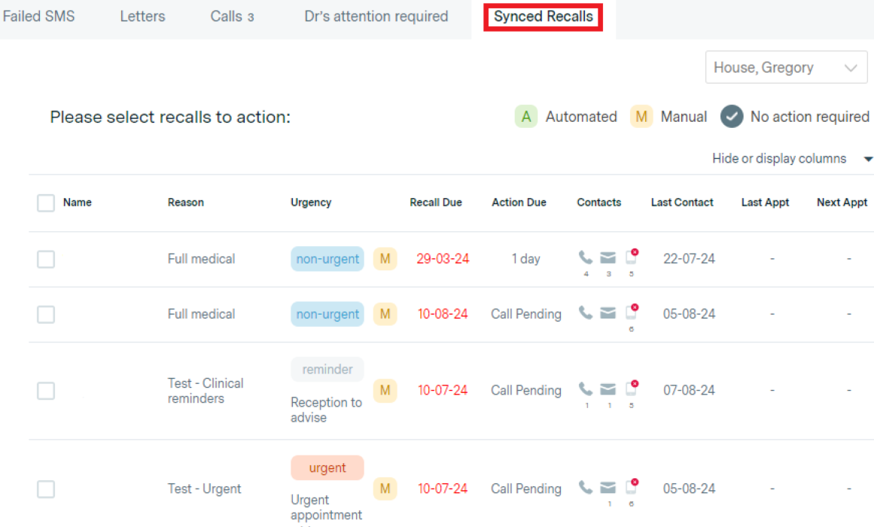The height and width of the screenshot is (527, 874).
Task: Select checkbox for Test - Urgent recall row
Action: point(46,489)
